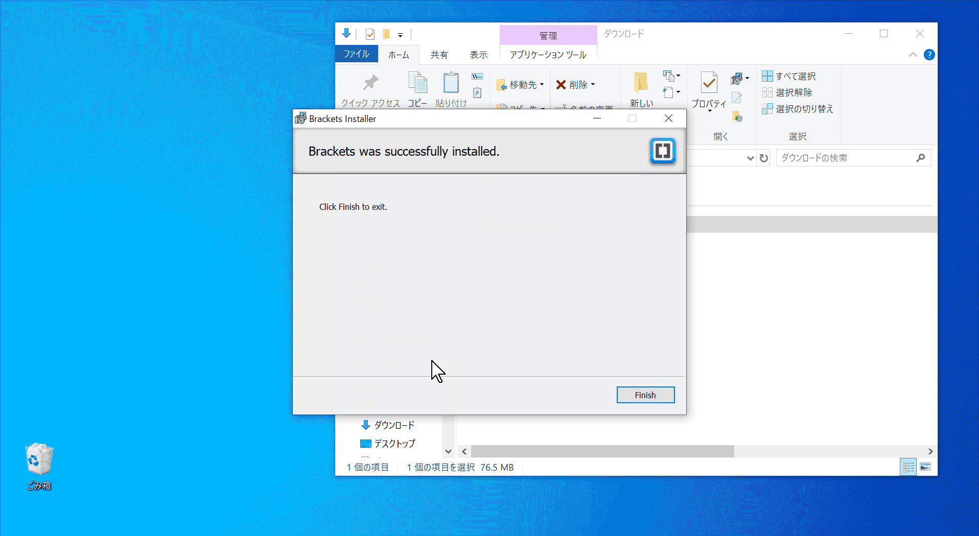Switch to the ホーム ribbon tab
Screen dimensions: 979x536
[399, 55]
